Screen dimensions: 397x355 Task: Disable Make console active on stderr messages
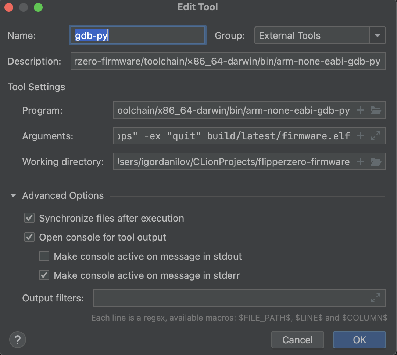point(44,275)
